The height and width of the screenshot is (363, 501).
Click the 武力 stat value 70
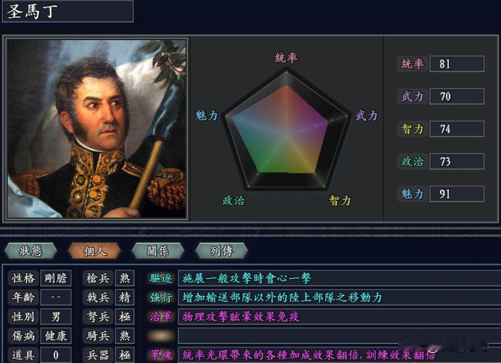[x=457, y=97]
